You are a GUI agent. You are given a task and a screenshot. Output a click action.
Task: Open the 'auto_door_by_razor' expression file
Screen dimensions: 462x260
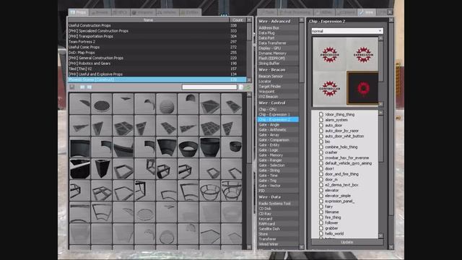[x=341, y=131]
